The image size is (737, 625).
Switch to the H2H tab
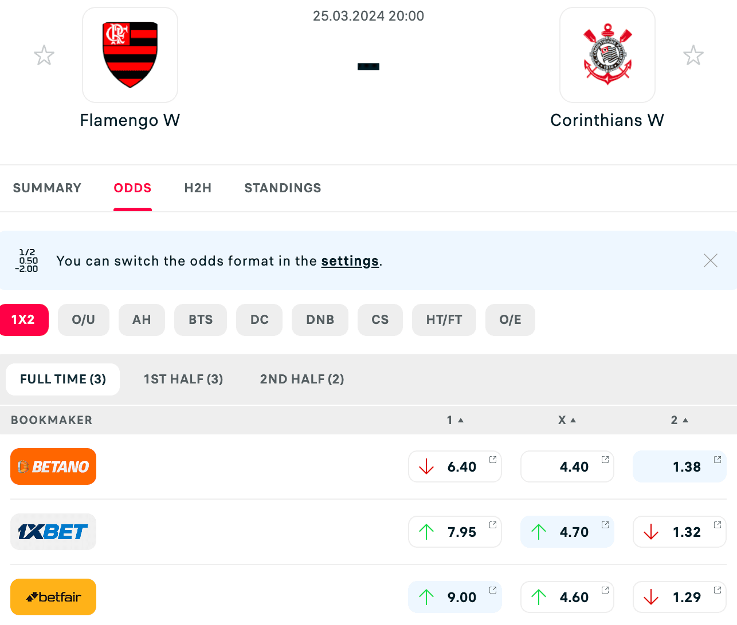click(198, 188)
